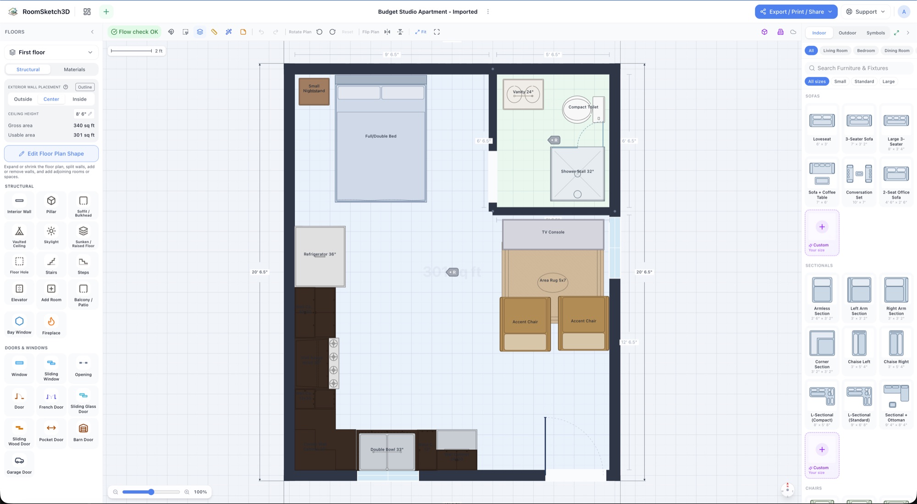Filter by Living Room category

(835, 51)
